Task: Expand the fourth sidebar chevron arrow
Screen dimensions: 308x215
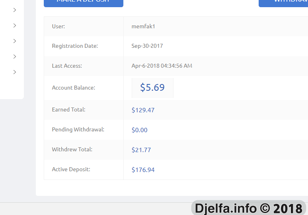Action: click(x=15, y=57)
